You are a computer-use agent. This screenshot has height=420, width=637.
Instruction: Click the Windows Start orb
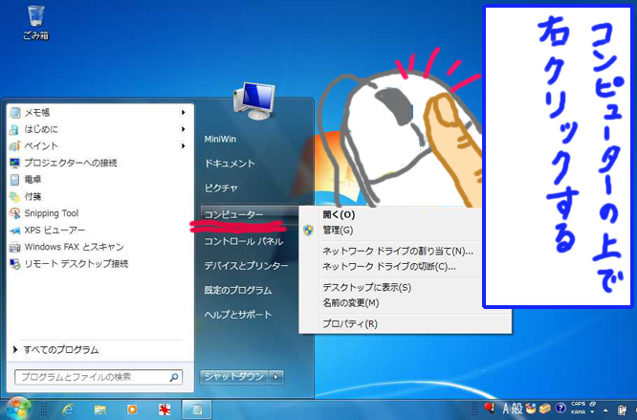coord(19,409)
